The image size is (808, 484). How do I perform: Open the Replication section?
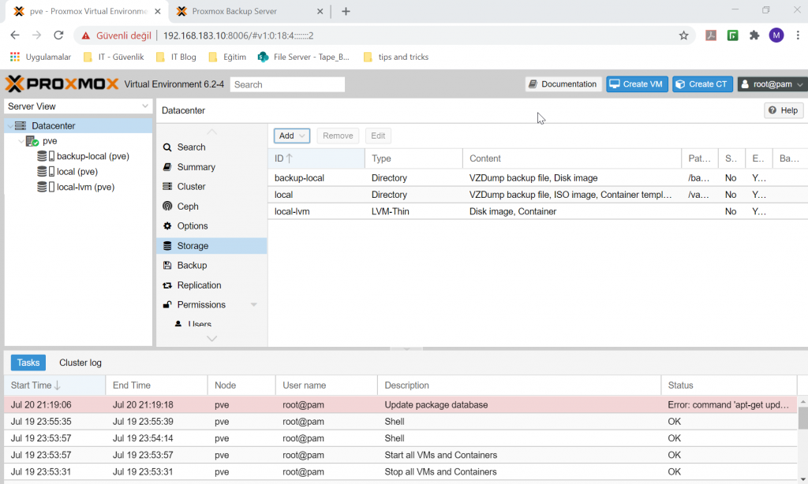(211, 285)
